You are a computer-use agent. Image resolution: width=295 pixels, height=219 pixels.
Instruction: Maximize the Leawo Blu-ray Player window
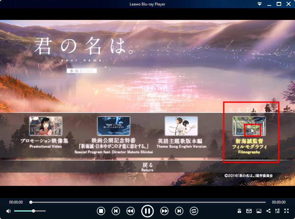pyautogui.click(x=279, y=4)
